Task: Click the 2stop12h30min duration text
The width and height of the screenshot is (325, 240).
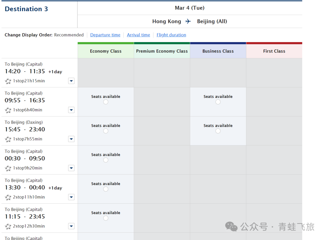Action: [29, 226]
